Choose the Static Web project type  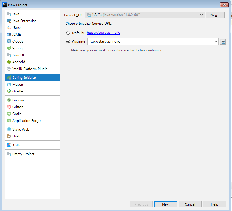coord(33,129)
